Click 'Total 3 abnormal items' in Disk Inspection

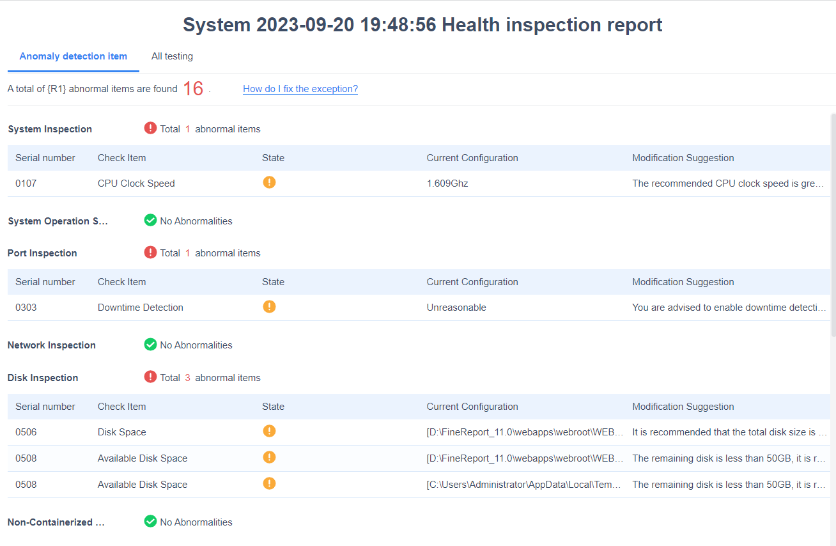(210, 378)
